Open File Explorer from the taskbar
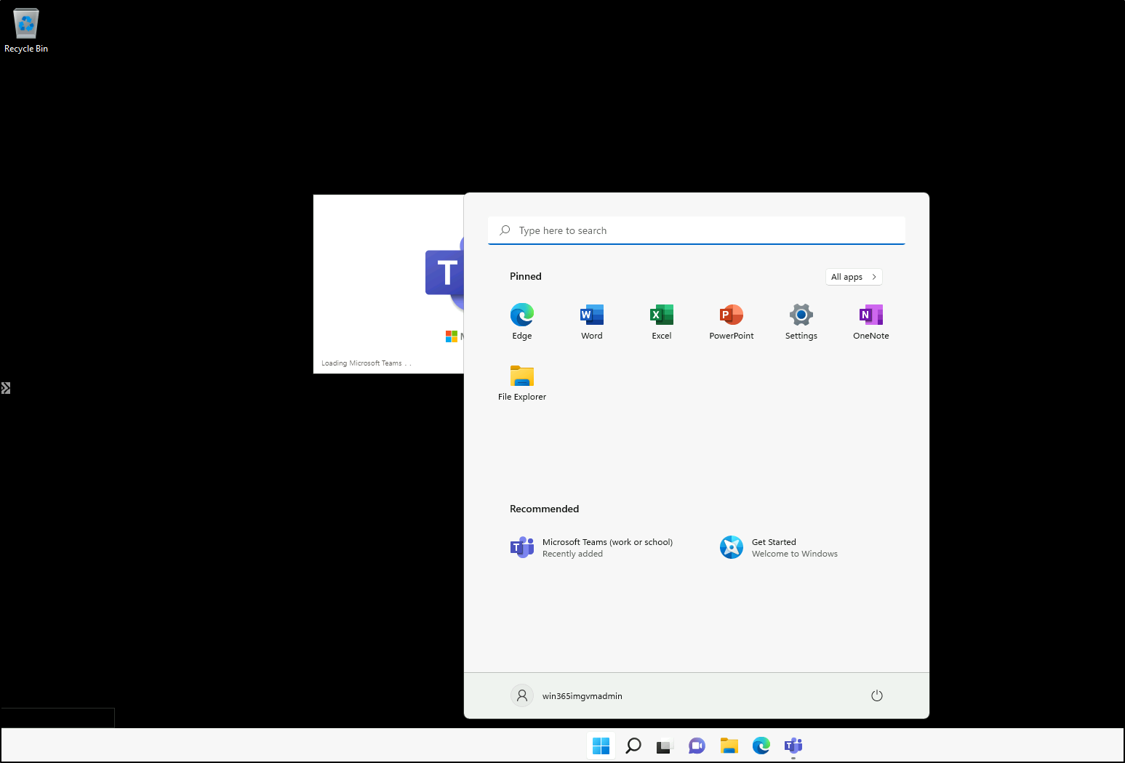Screen dimensions: 1125x763 (729, 746)
